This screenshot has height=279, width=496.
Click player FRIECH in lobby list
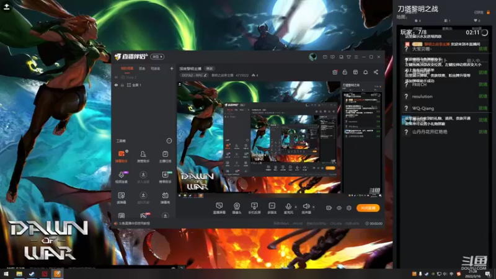click(x=419, y=84)
